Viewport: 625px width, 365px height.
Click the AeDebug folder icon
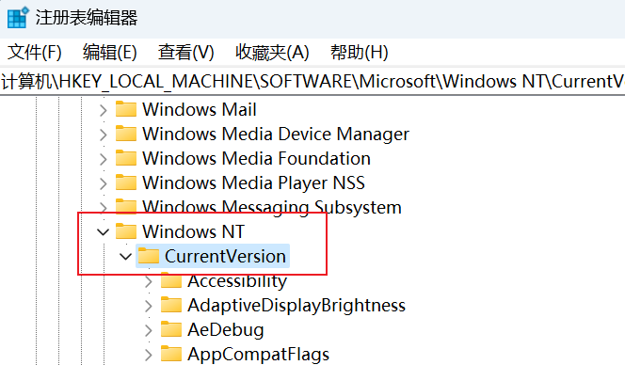point(171,329)
